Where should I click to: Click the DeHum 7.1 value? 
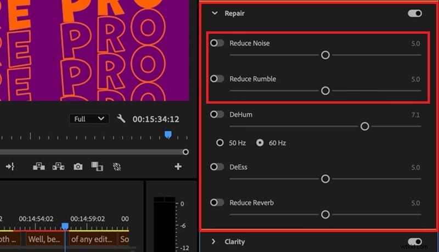click(415, 115)
